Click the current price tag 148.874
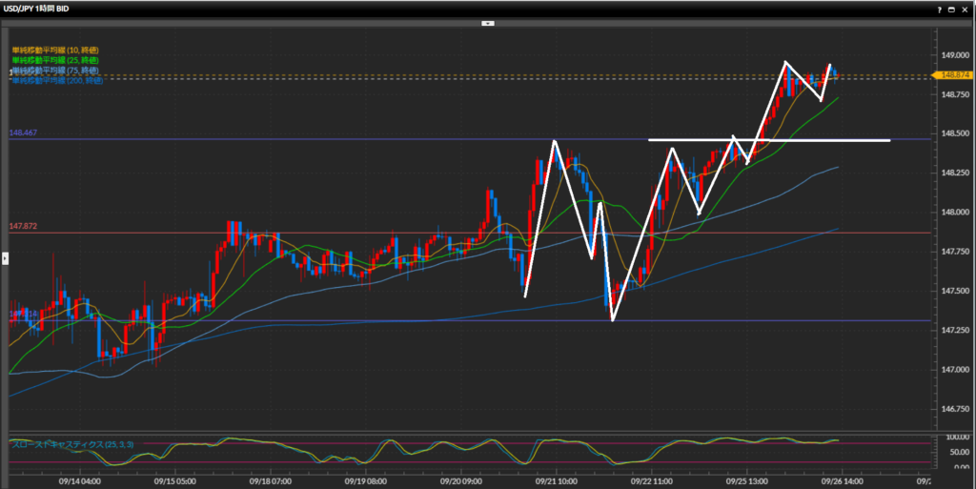The height and width of the screenshot is (489, 976). click(x=954, y=74)
